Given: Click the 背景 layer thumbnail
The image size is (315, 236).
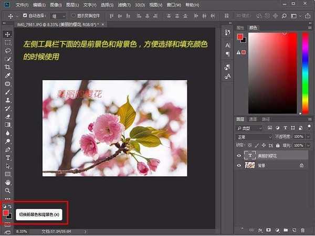Looking at the screenshot, I should point(249,165).
